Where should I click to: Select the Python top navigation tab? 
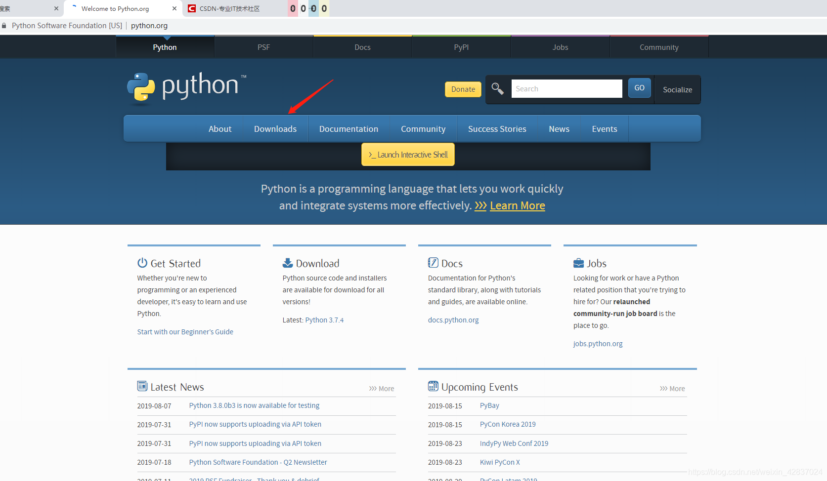pos(165,47)
